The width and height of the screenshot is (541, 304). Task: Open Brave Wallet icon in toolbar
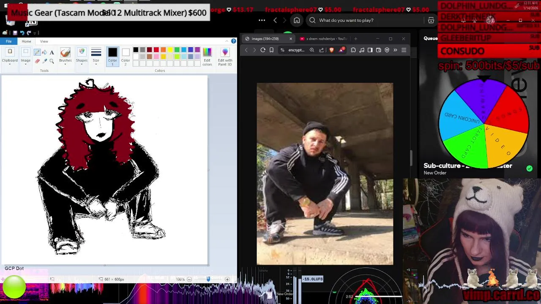[x=379, y=50]
